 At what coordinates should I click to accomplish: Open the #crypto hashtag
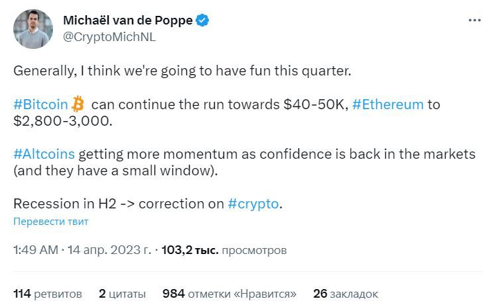pos(253,204)
